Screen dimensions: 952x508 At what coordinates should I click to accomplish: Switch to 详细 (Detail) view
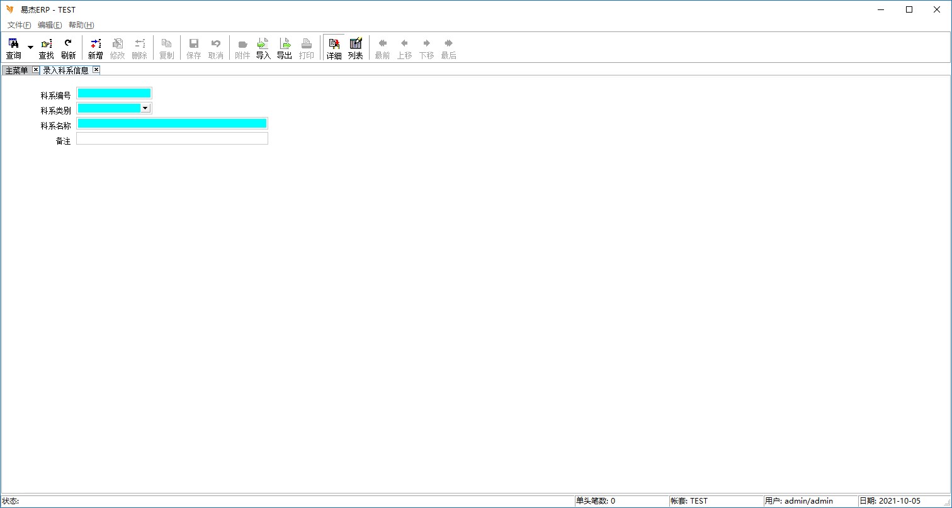334,48
